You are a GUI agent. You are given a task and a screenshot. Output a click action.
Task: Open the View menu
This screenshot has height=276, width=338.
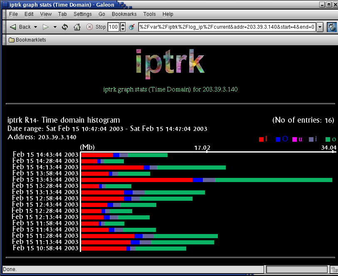pyautogui.click(x=46, y=14)
